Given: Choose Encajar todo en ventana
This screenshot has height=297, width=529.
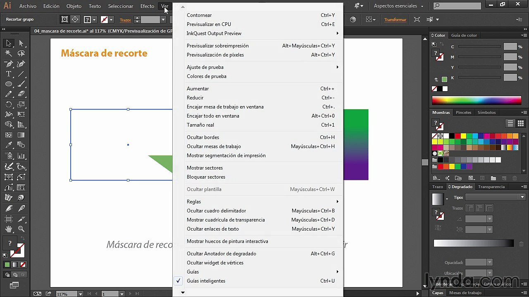Looking at the screenshot, I should click(x=257, y=116).
